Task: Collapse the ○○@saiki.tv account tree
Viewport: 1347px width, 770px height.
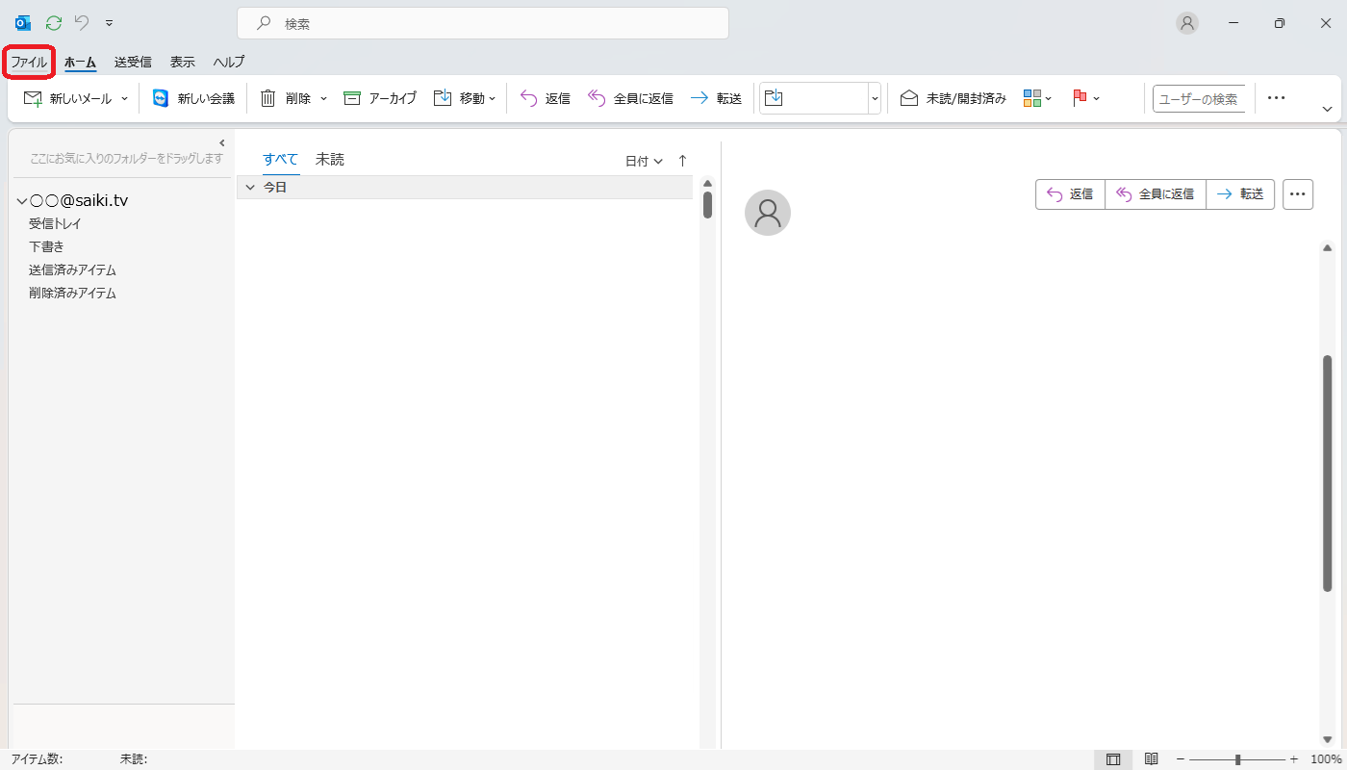Action: tap(21, 201)
